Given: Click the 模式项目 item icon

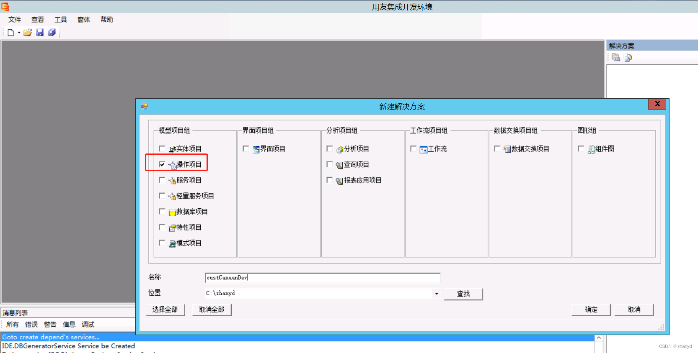Looking at the screenshot, I should click(172, 243).
